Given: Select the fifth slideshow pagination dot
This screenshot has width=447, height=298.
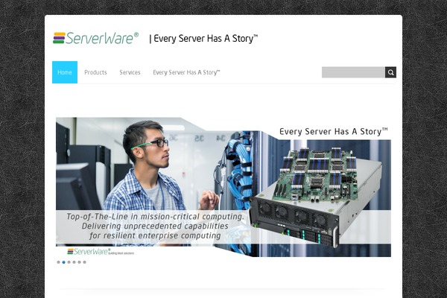Looking at the screenshot, I should pos(79,262).
